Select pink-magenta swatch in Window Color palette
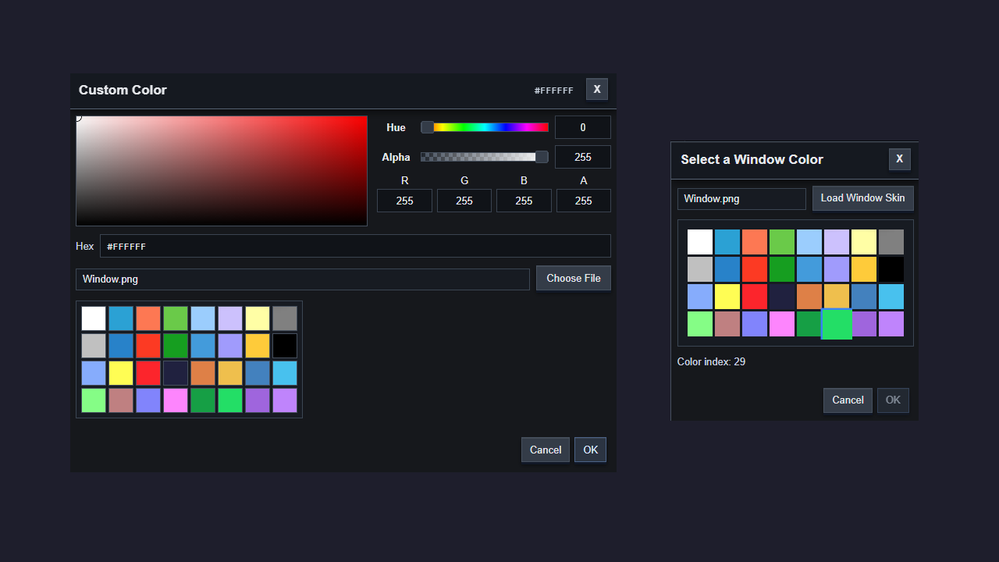Screen dimensions: 999x562 (782, 324)
